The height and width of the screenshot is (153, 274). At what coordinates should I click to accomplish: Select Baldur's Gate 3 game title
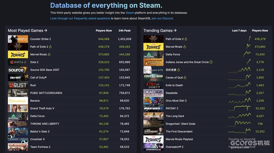point(40,131)
